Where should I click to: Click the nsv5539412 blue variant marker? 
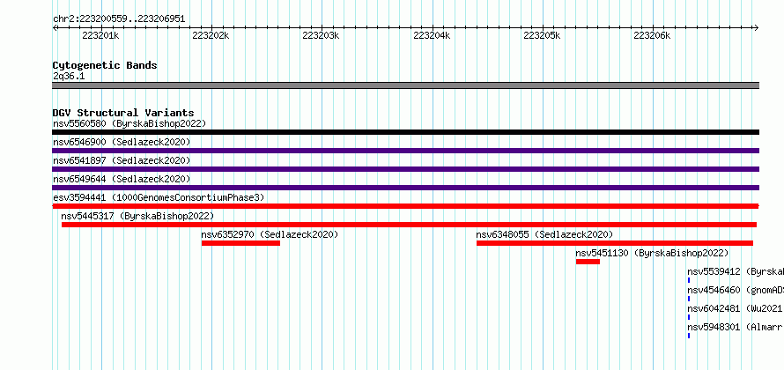click(x=689, y=280)
